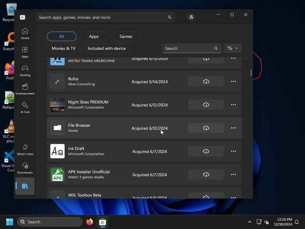Click the Night Skies PREMIUM thumbnail
Screen dimensions: 305x229
pos(57,105)
